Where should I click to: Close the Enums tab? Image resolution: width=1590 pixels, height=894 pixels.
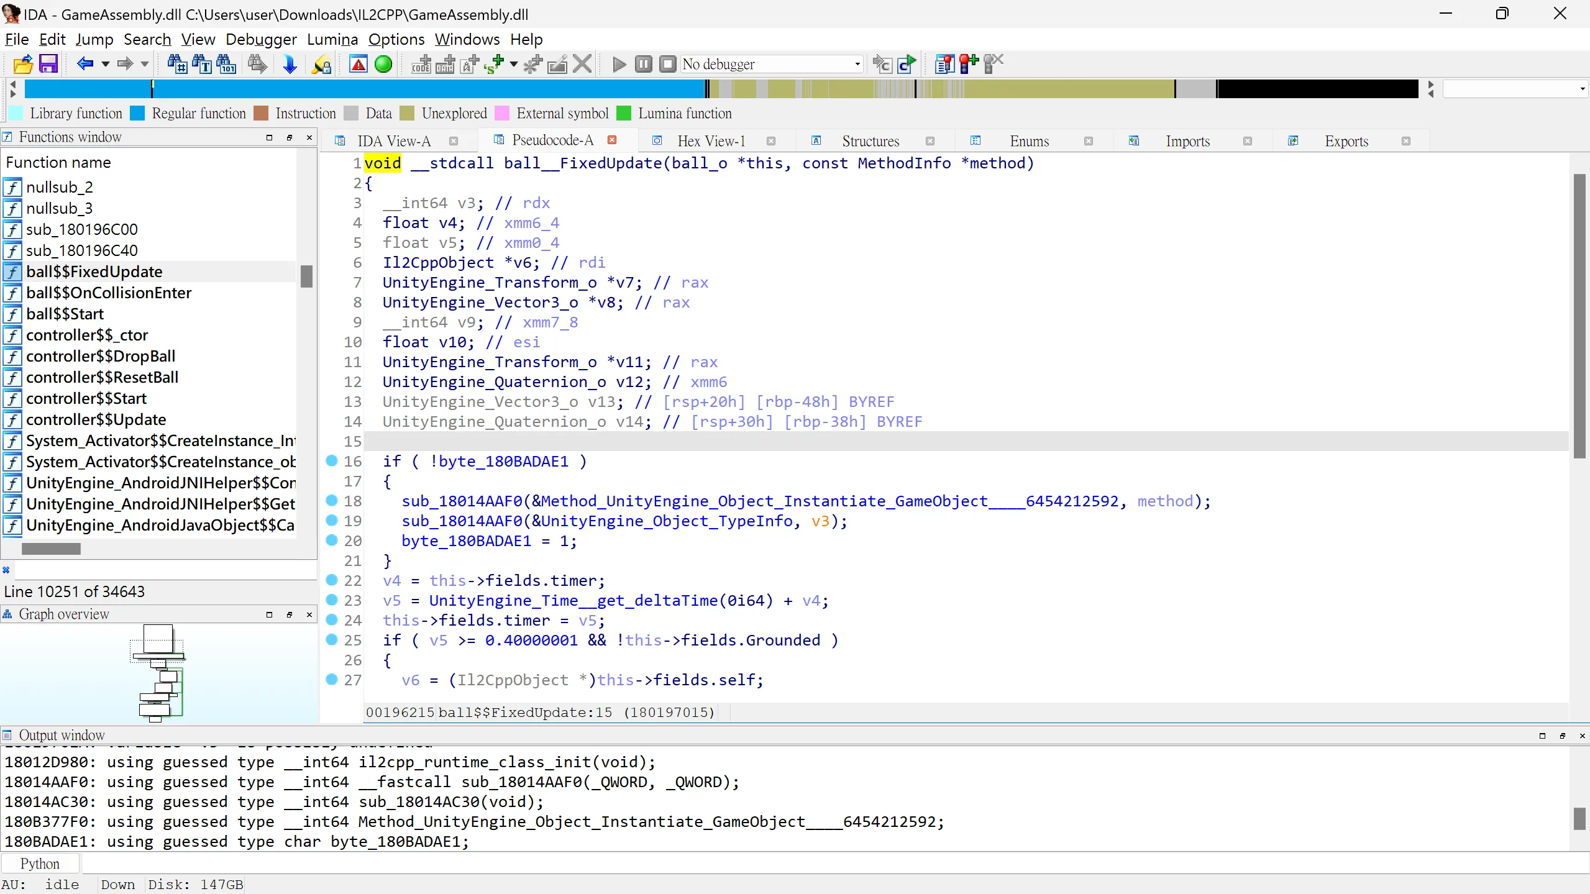click(1089, 141)
